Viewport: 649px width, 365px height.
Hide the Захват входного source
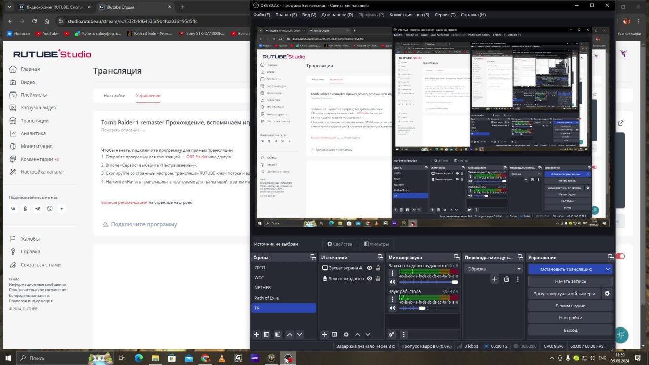[x=369, y=278]
